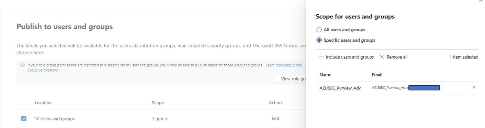Viewport: 485px width, 128px height.
Task: Click the Email column header in the panel
Action: 377,75
